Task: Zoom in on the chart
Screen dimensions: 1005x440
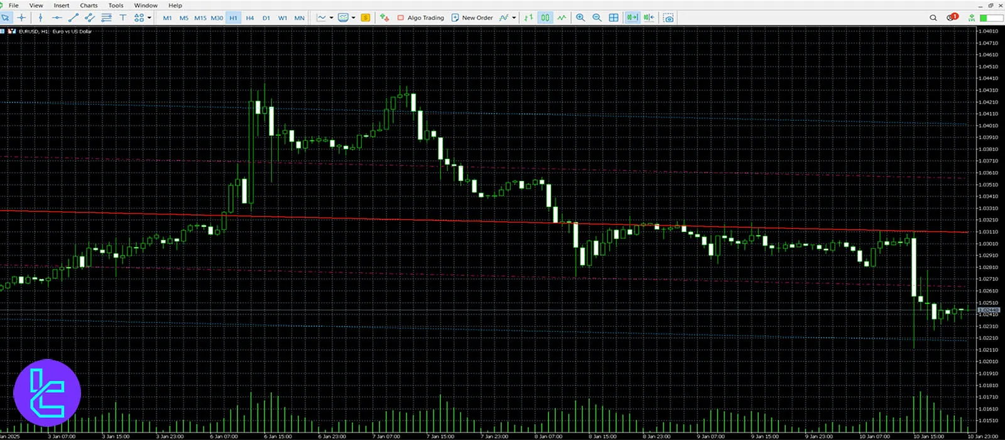Action: click(x=580, y=18)
